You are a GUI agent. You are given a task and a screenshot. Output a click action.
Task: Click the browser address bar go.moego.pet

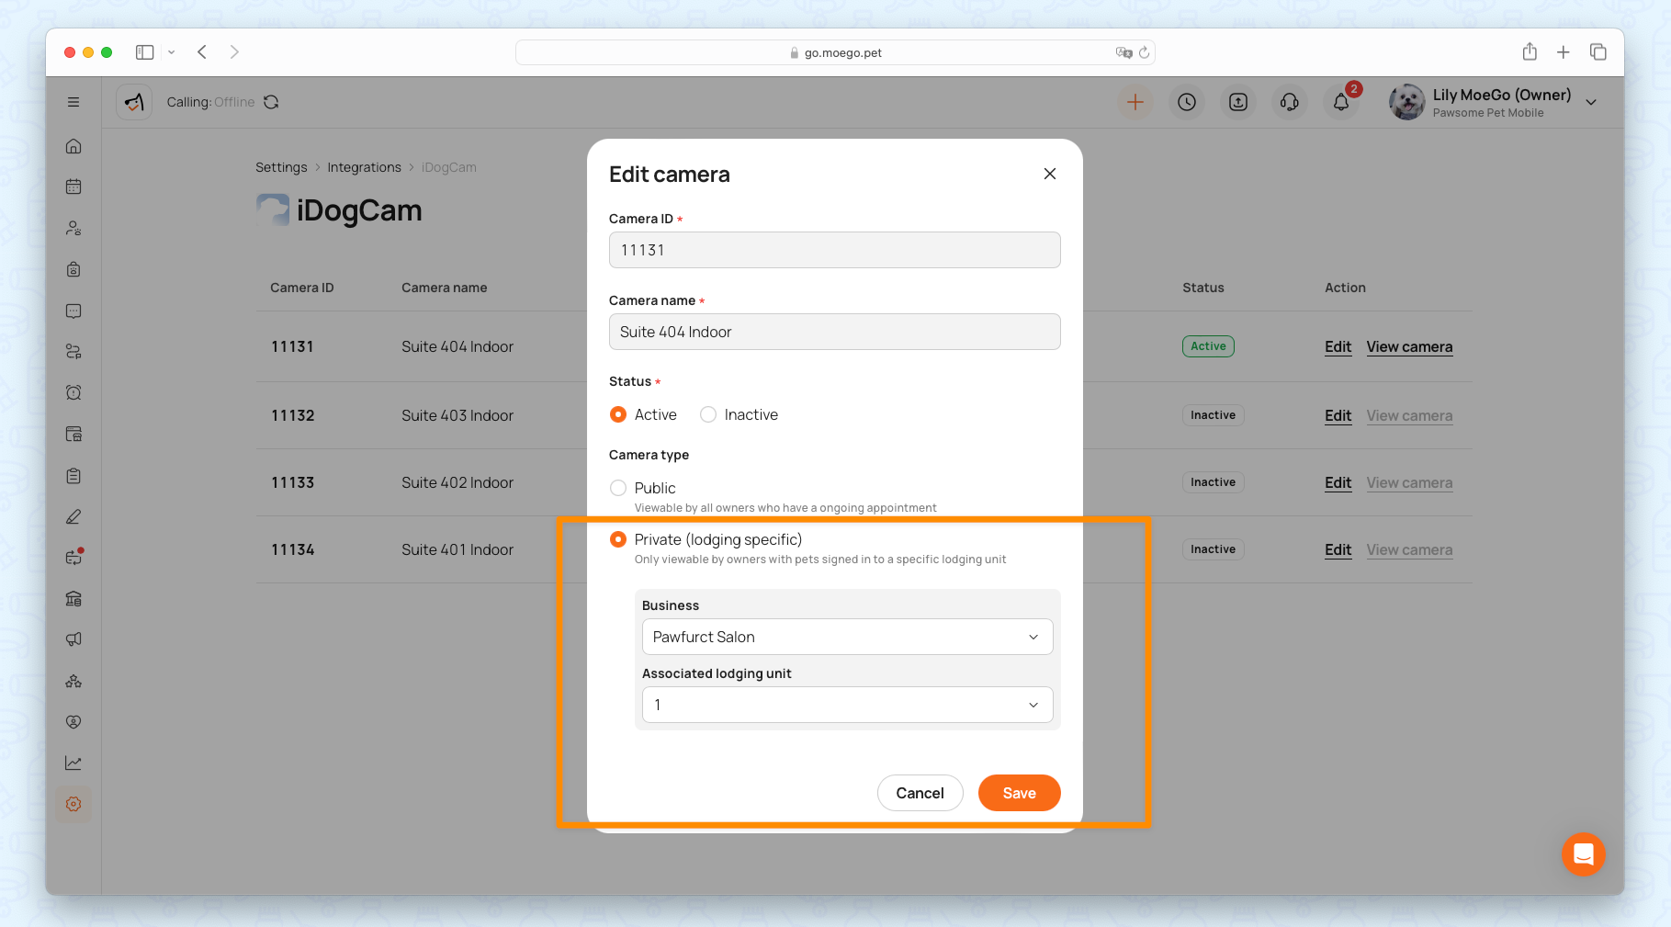835,52
